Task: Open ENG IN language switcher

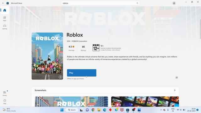Action: tap(173, 110)
